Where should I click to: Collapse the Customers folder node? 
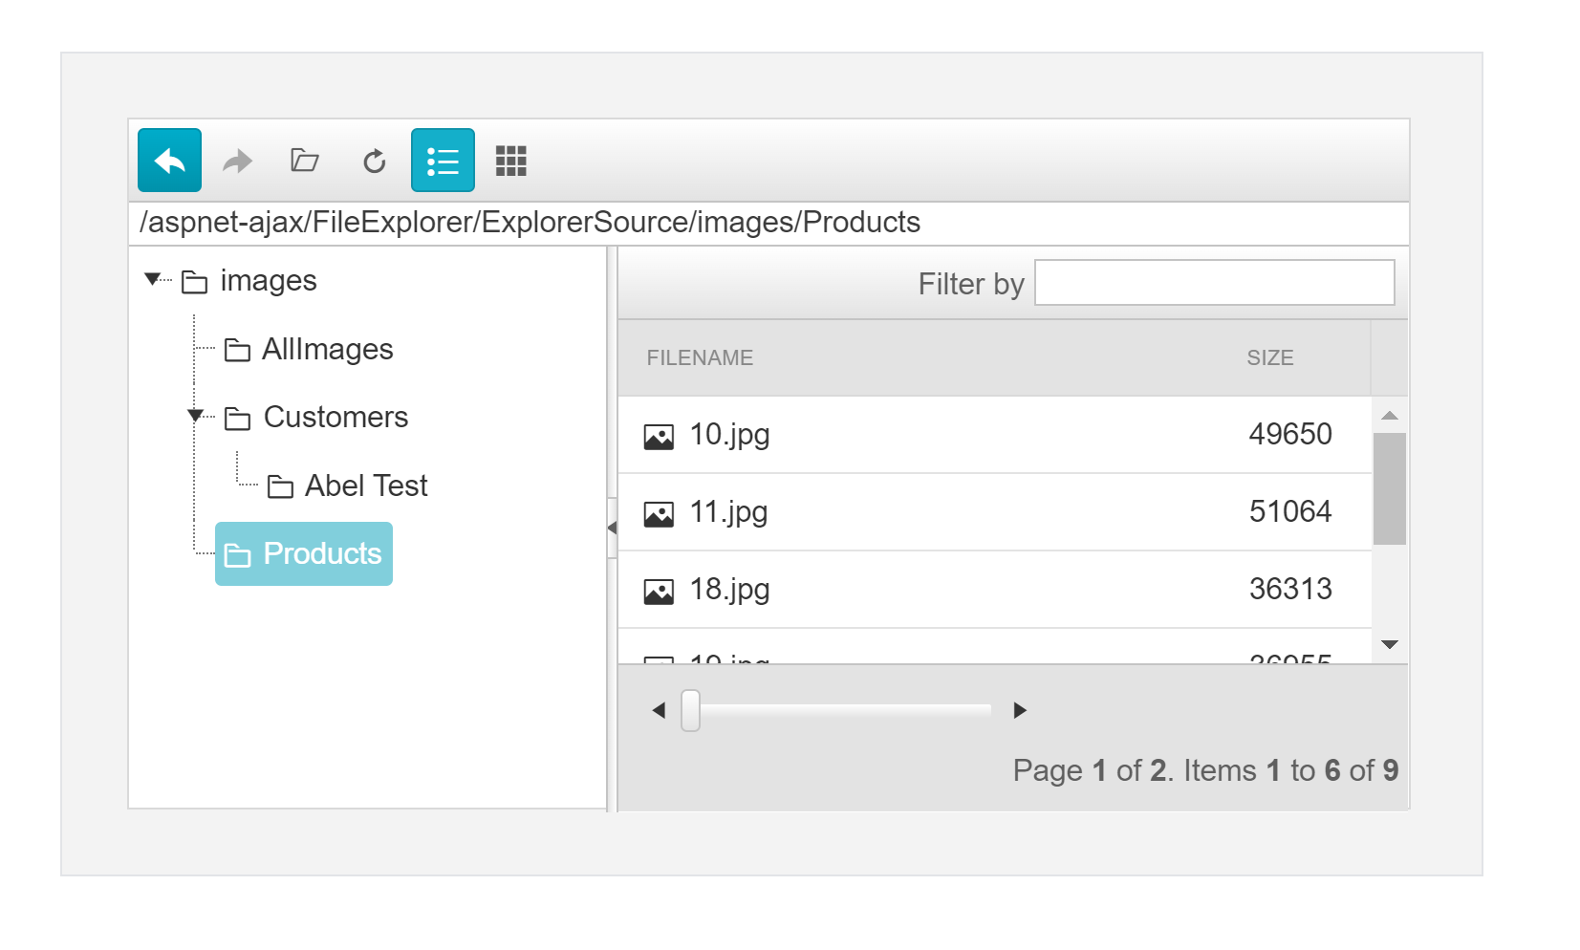195,415
